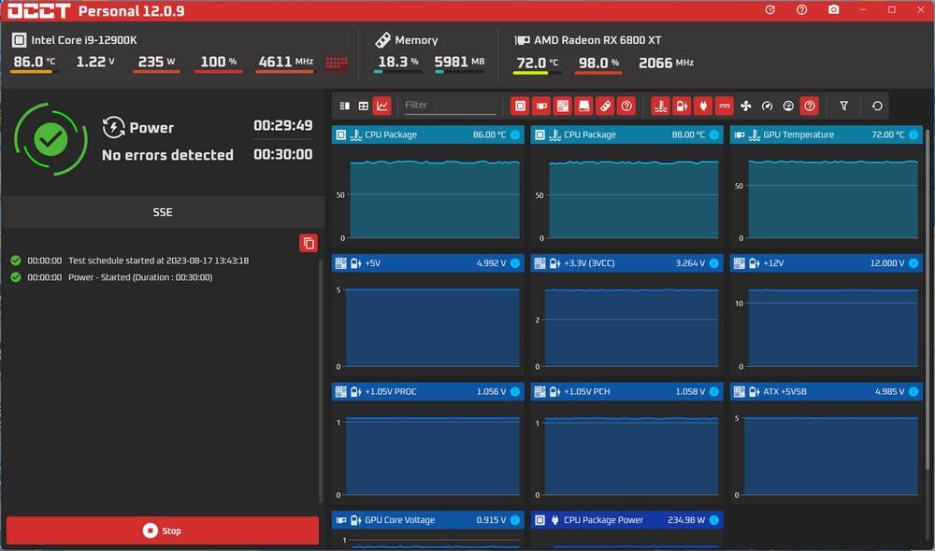
Task: Toggle the voltage sensor filter
Action: click(682, 106)
